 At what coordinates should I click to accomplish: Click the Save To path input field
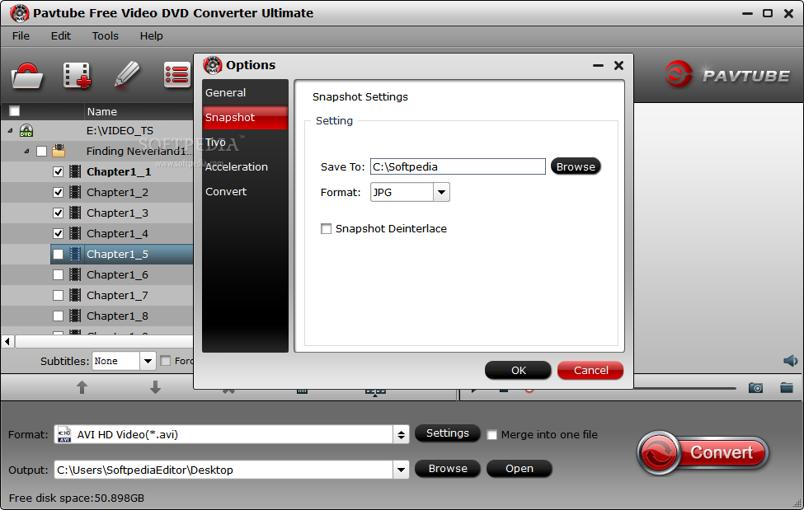coord(458,166)
